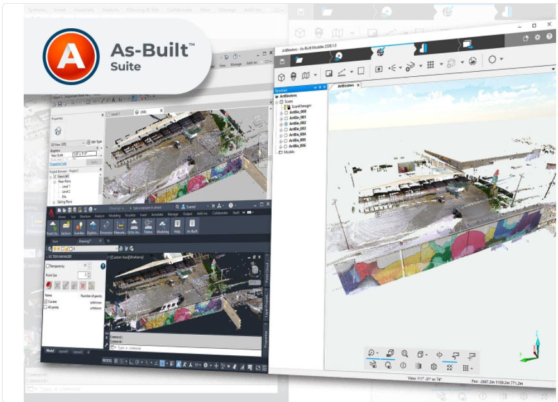
Task: Open the blue-bar building workflow step in Modeler
Action: 422,47
